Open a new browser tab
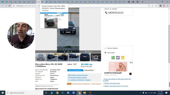Screen dimensions: 170x95 pyautogui.click(x=143, y=2)
